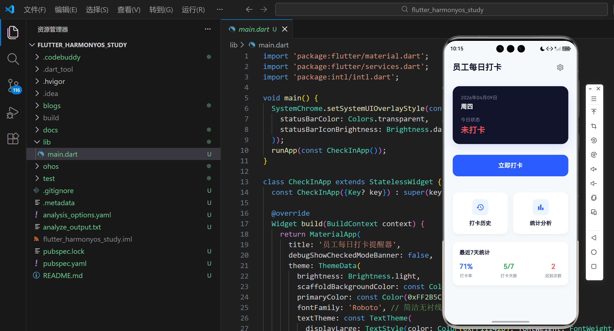Click the lib breadcrumb segment
This screenshot has width=614, height=331.
[x=234, y=45]
